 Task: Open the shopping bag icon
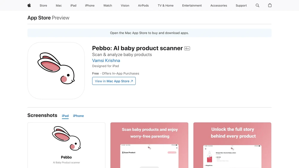[270, 5]
